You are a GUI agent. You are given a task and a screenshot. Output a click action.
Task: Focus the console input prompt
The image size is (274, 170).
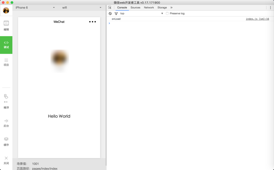(190, 23)
